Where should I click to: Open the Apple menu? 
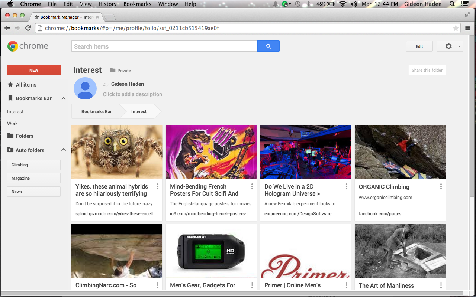coord(10,4)
